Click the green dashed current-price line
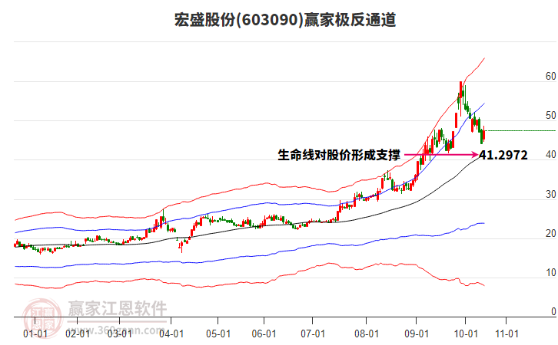558x345 pixels. [520, 130]
